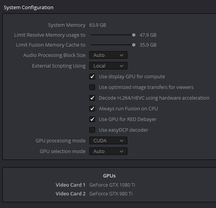The image size is (216, 208).
Task: Open External Scripting Using dropdown
Action: [x=108, y=66]
